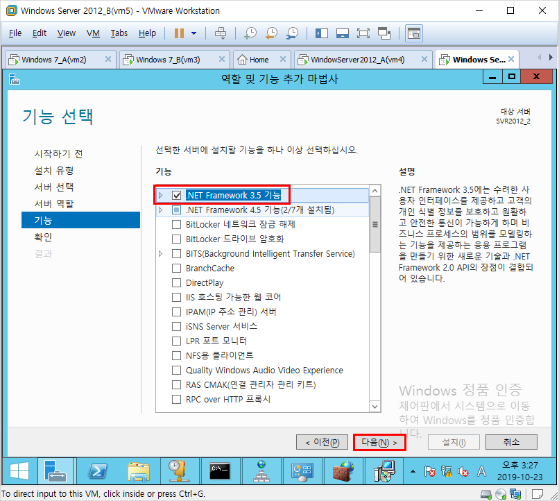Screen dimensions: 559x501
Task: Open the Tabs menu
Action: coord(119,33)
